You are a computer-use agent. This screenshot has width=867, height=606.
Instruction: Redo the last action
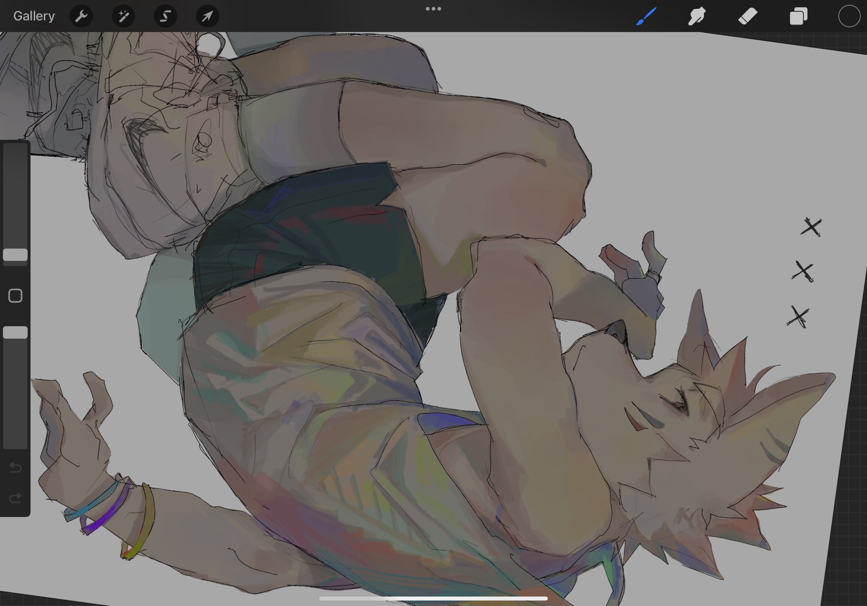[15, 498]
